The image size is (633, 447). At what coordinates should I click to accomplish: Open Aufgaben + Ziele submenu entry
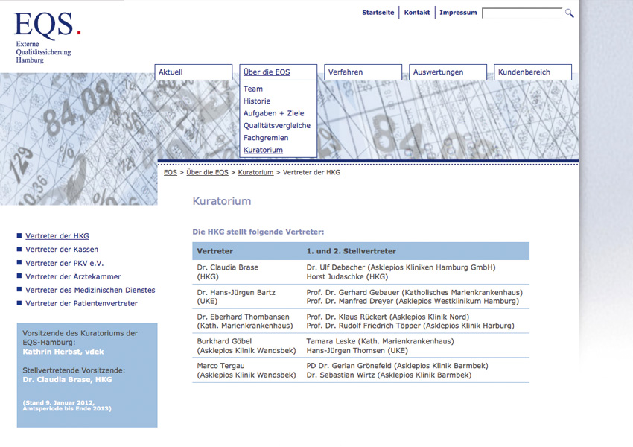273,113
